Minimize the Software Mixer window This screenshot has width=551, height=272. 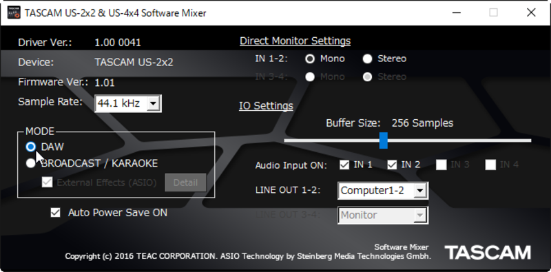[x=457, y=12]
